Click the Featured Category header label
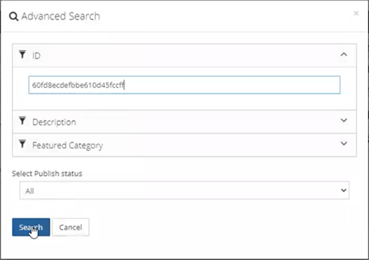The width and height of the screenshot is (369, 260). pos(67,145)
